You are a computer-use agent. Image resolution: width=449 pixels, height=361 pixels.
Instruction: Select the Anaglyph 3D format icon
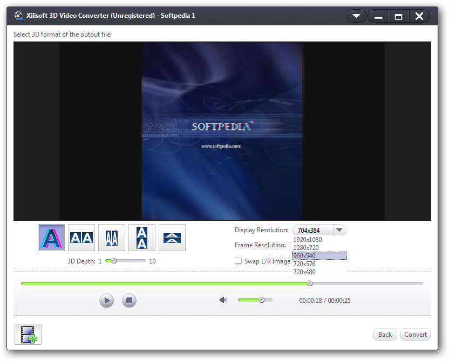point(51,238)
